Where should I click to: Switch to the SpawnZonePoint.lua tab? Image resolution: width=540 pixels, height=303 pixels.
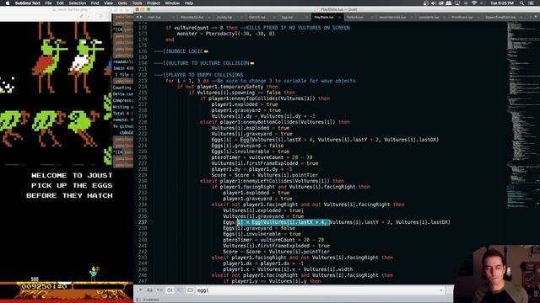point(500,17)
